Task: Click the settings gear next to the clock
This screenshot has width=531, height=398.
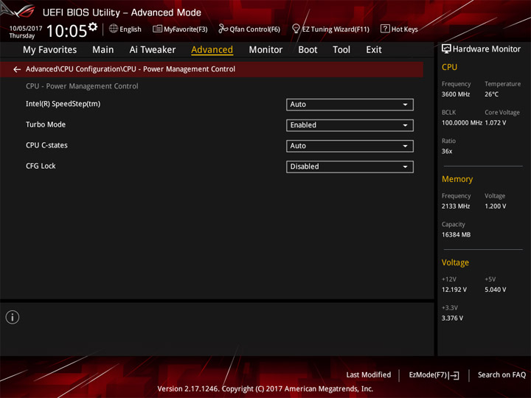Action: click(x=93, y=27)
